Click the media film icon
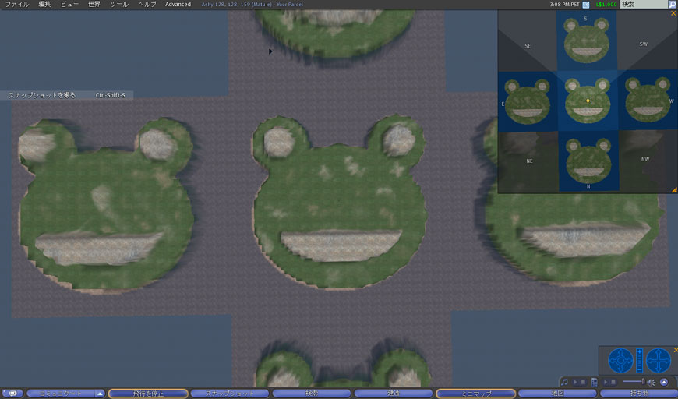The height and width of the screenshot is (399, 678). click(595, 382)
